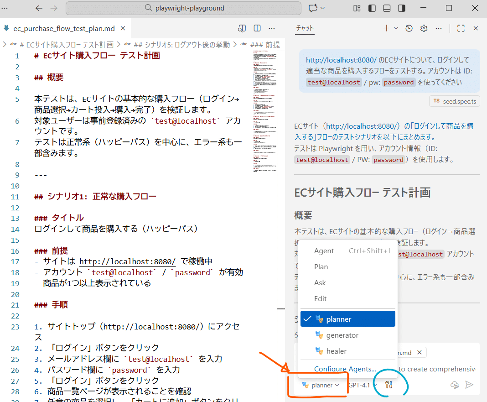
Task: Open chat settings gear icon
Action: tap(424, 28)
